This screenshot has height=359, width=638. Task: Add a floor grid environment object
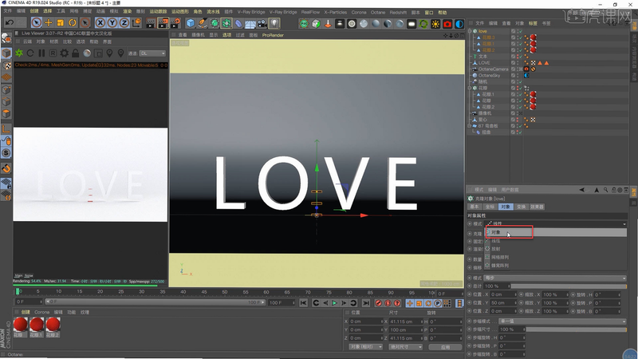tap(250, 23)
